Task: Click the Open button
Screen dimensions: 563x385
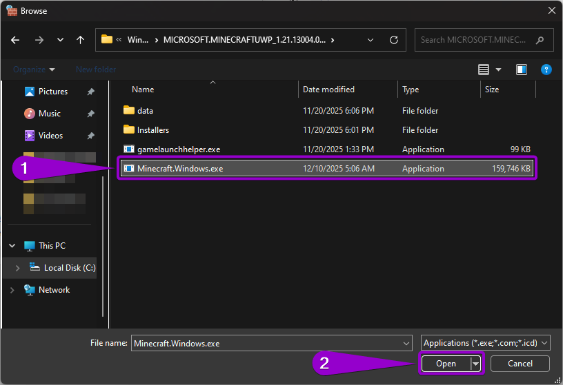Action: pos(446,364)
